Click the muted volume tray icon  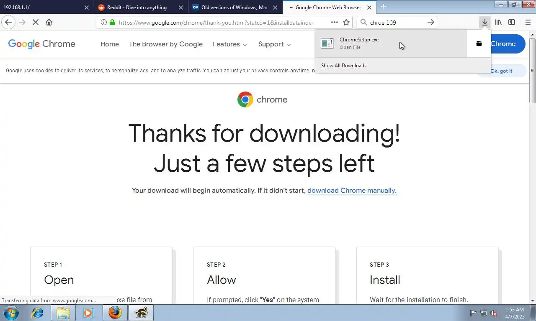[x=494, y=313]
